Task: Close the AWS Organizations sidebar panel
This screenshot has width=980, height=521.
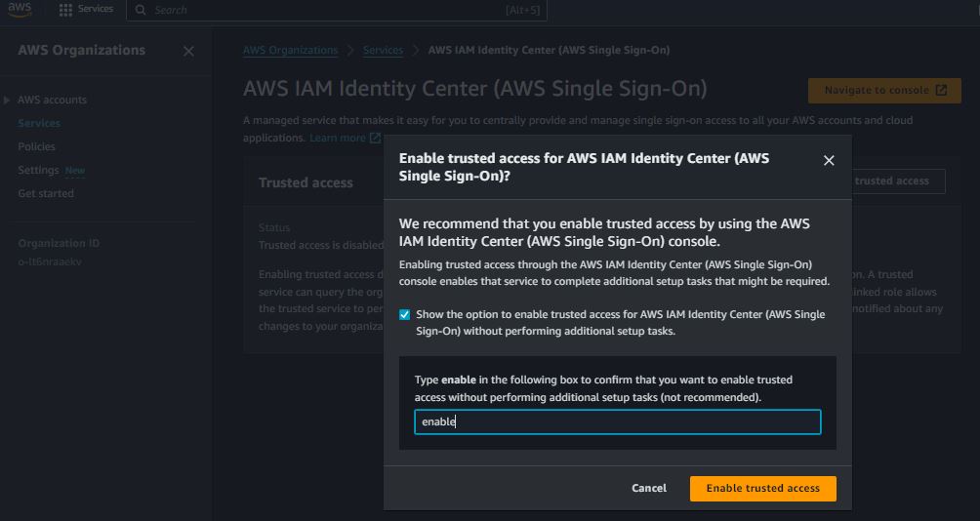Action: click(x=188, y=51)
